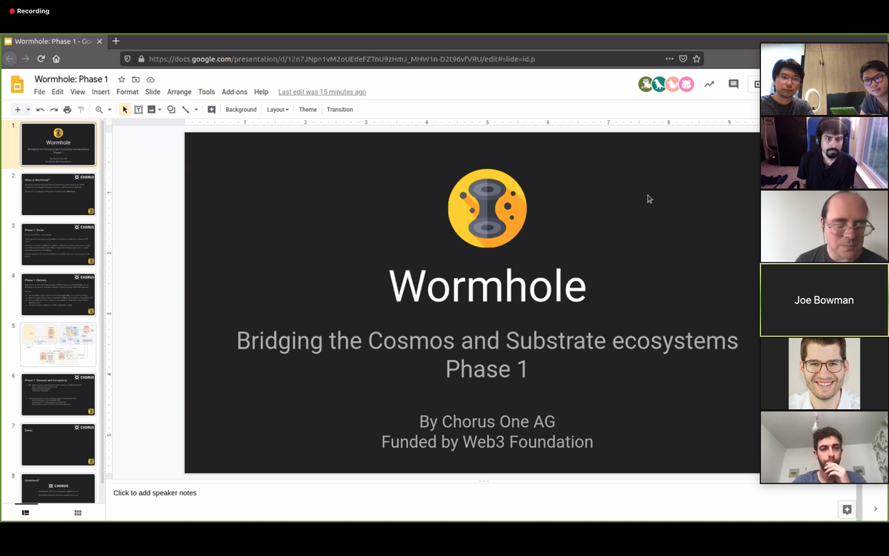Switch to filmstrip view
This screenshot has width=889, height=556.
pyautogui.click(x=26, y=512)
